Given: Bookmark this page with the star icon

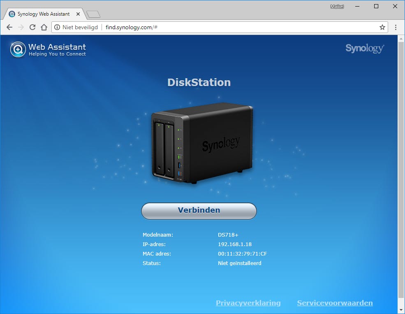Looking at the screenshot, I should coord(382,27).
